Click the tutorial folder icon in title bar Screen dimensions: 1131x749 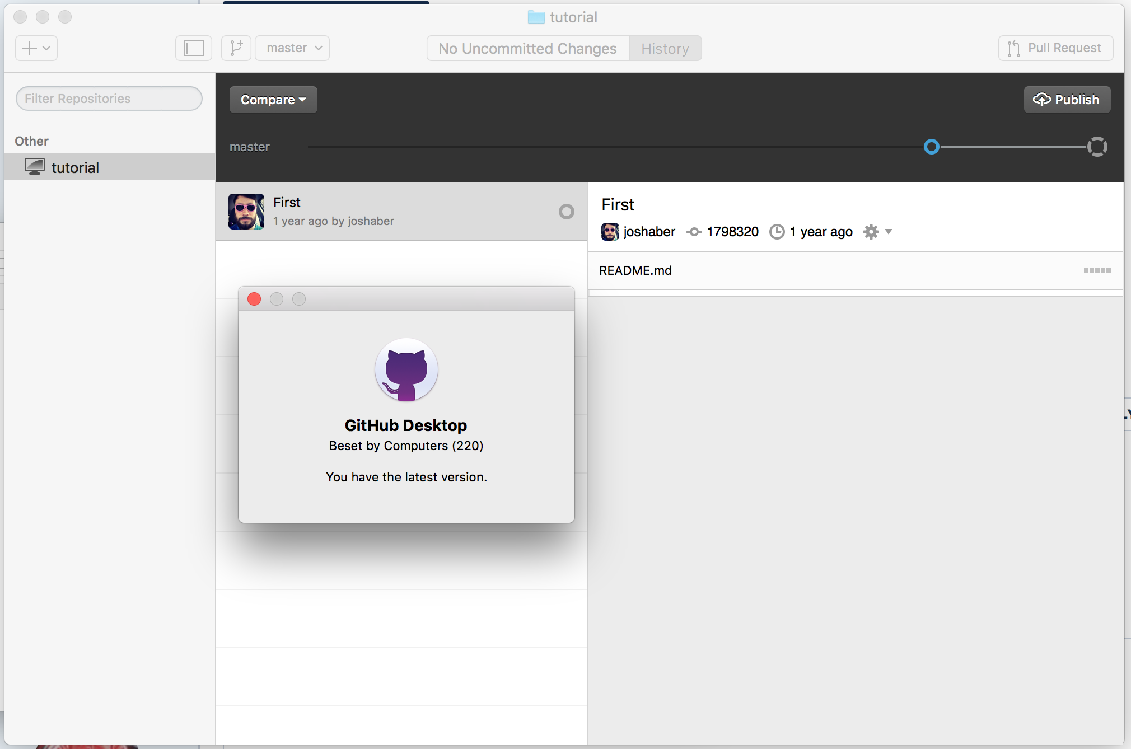[x=536, y=17]
